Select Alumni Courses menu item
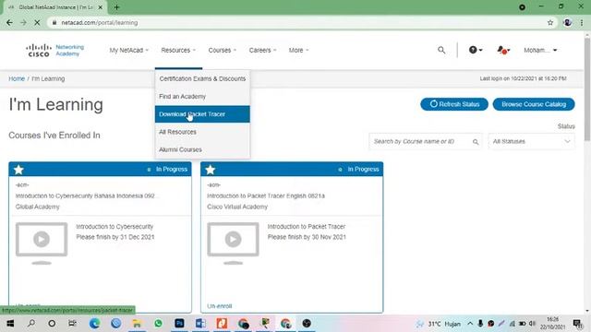Viewport: 591px width, 332px height. [202, 149]
